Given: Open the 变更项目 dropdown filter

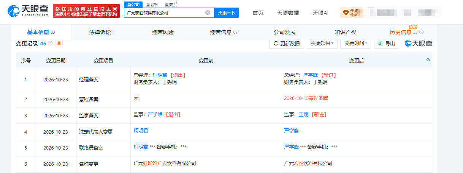Looking at the screenshot, I should [322, 44].
